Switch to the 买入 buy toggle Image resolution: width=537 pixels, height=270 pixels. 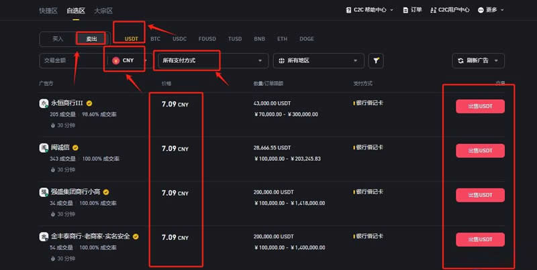(58, 39)
